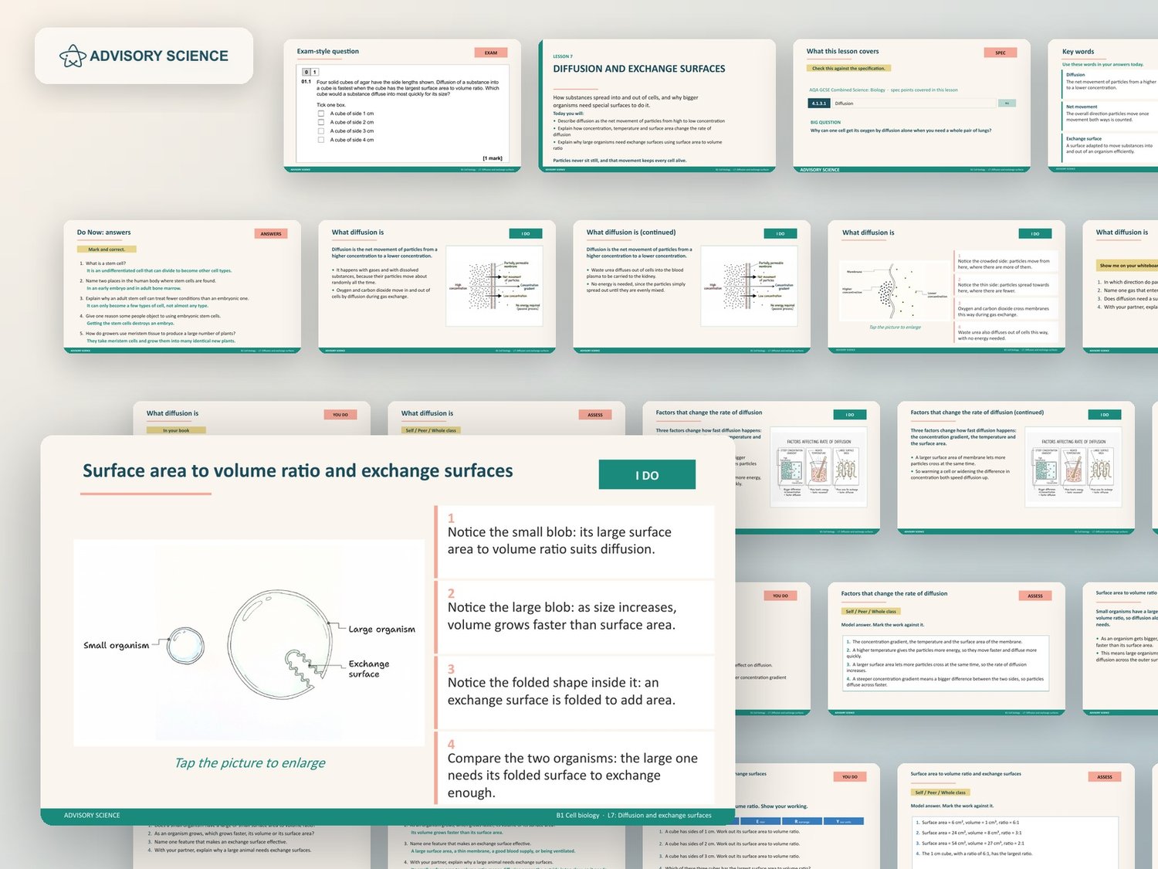
Task: Open the 'Diffusion and Exchange Surfaces' title slide
Action: 657,105
